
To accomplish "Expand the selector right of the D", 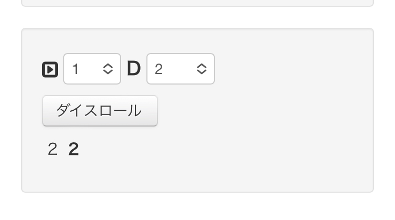I will tap(180, 69).
